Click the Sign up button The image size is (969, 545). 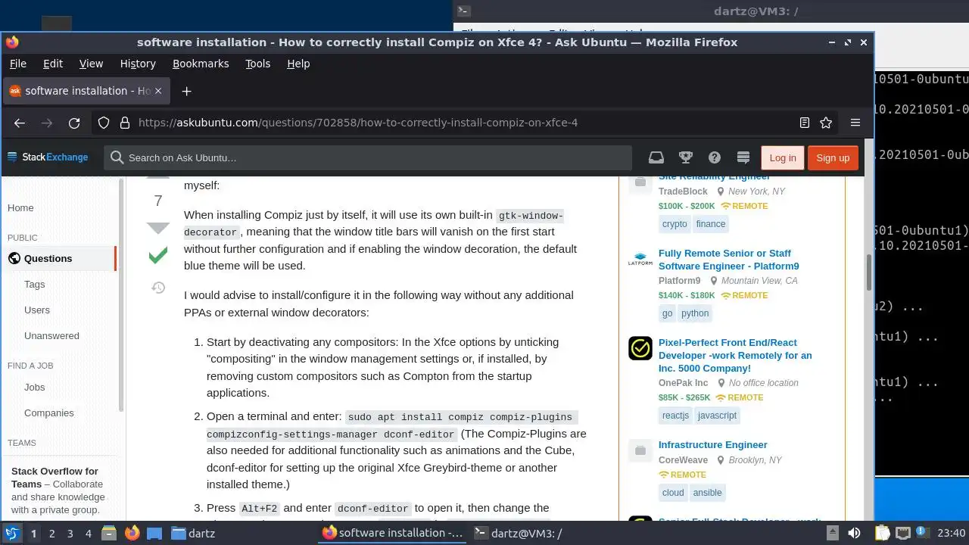(833, 157)
